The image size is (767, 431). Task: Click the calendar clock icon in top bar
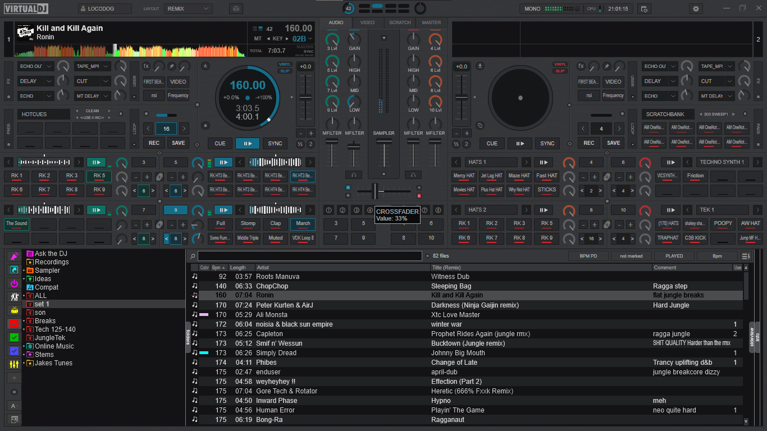pyautogui.click(x=644, y=9)
